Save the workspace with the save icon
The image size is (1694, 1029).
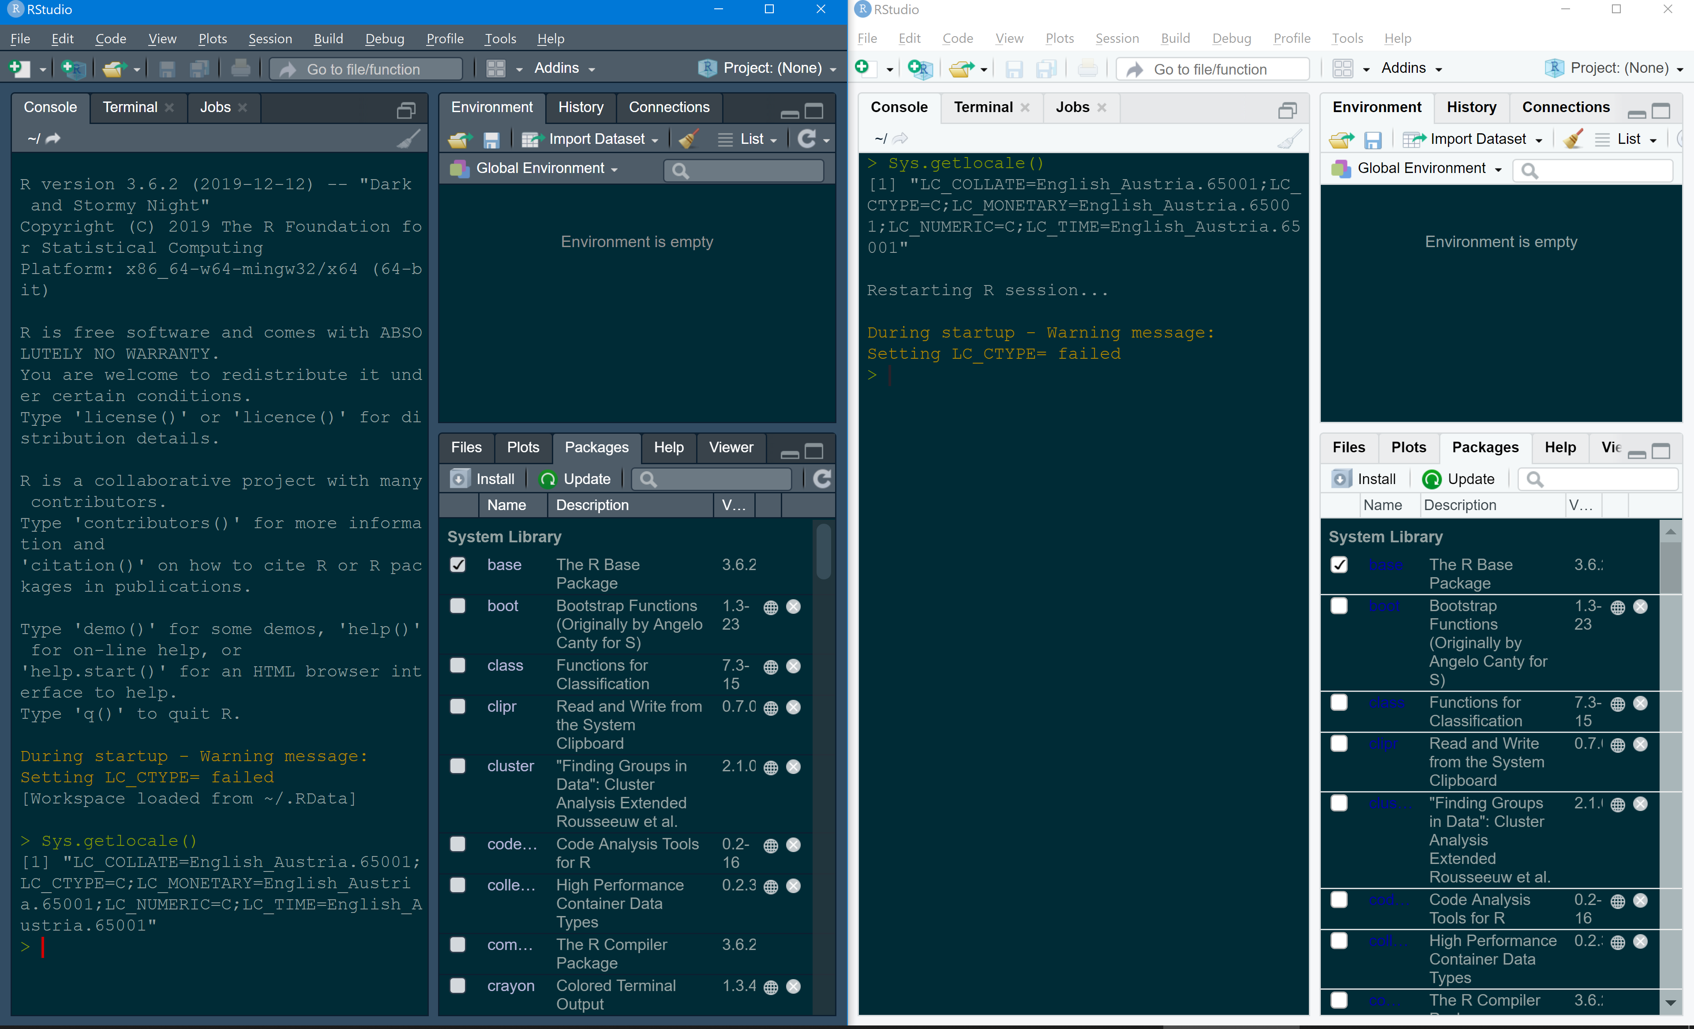(x=491, y=139)
